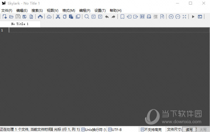Click the copy icon beside scissors

tap(65, 17)
